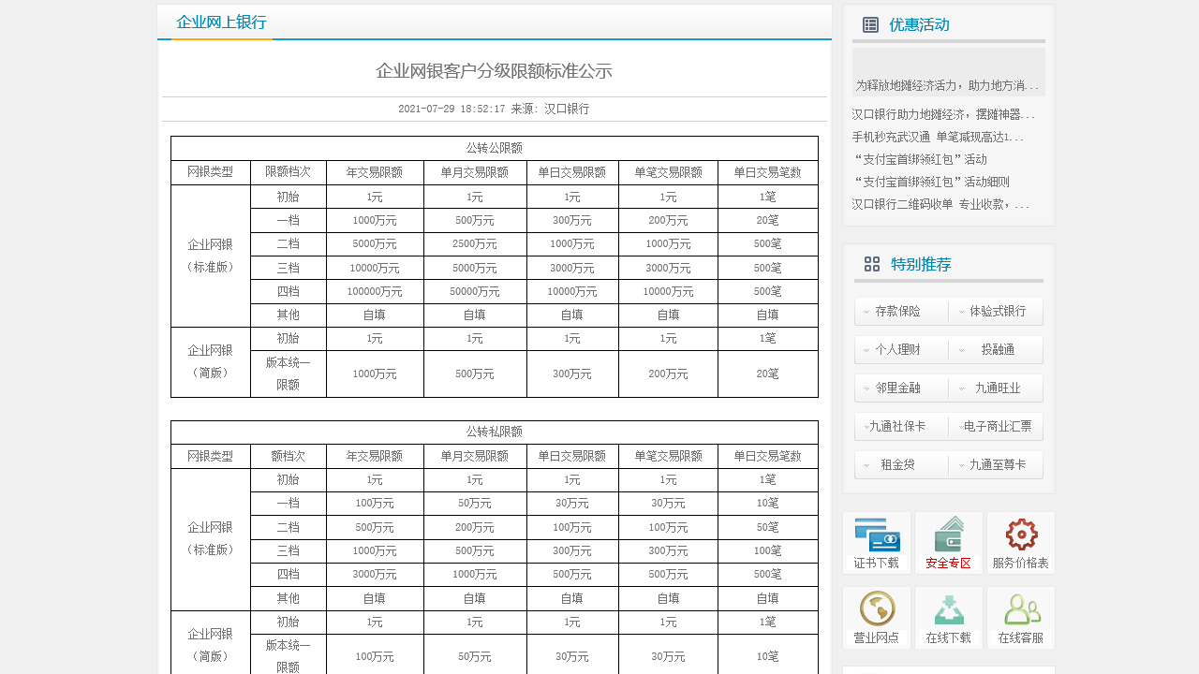Screen dimensions: 1199x674
Task: Click the 九通至尊卡 button
Action: [996, 464]
